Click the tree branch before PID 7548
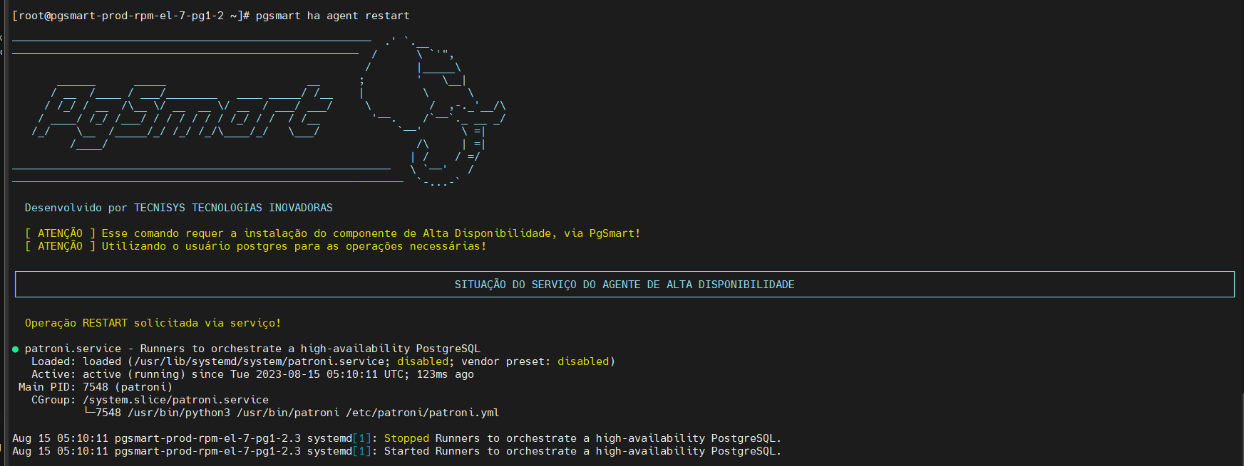Image resolution: width=1244 pixels, height=466 pixels. 89,413
